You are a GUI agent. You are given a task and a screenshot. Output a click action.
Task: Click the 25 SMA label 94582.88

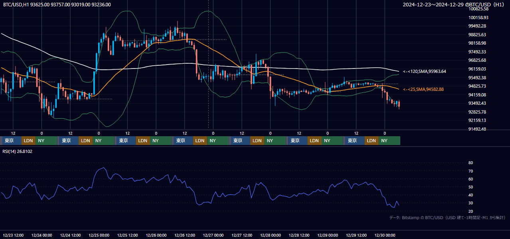click(x=423, y=89)
